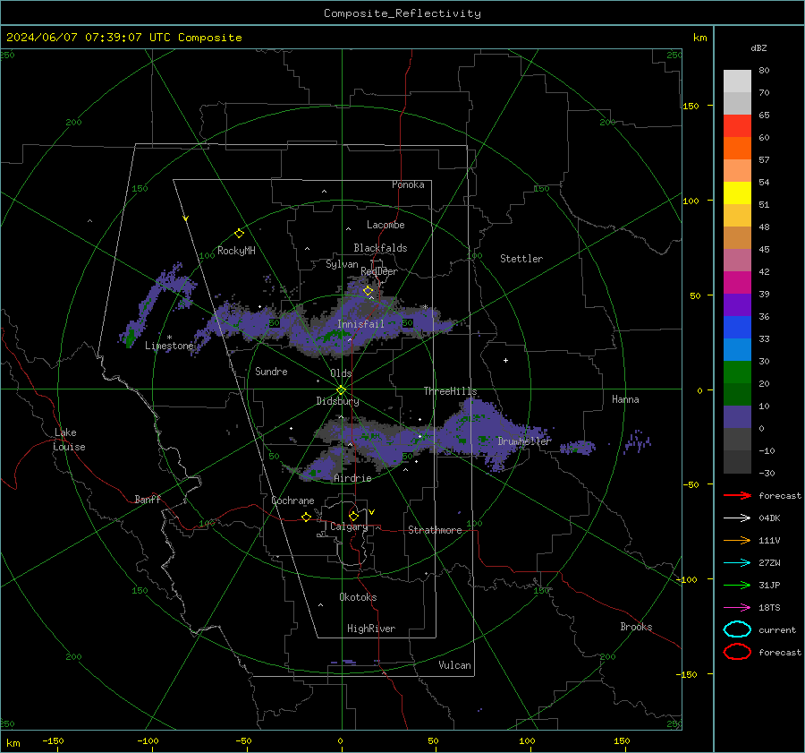805x753 pixels.
Task: Click the magenta 18TS arrow icon
Action: pyautogui.click(x=737, y=608)
